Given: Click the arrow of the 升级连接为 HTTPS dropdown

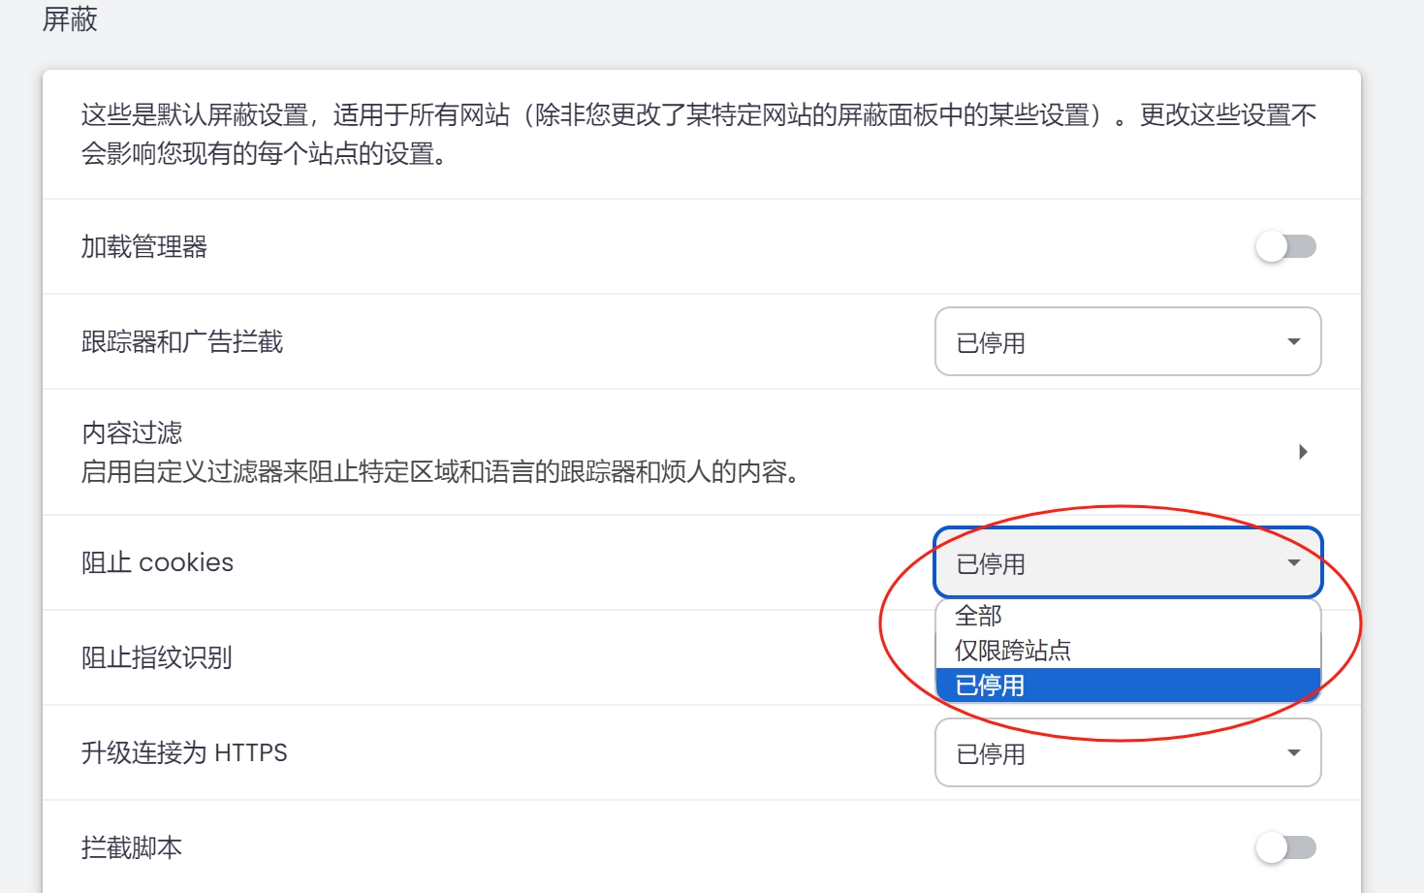Looking at the screenshot, I should tap(1293, 753).
